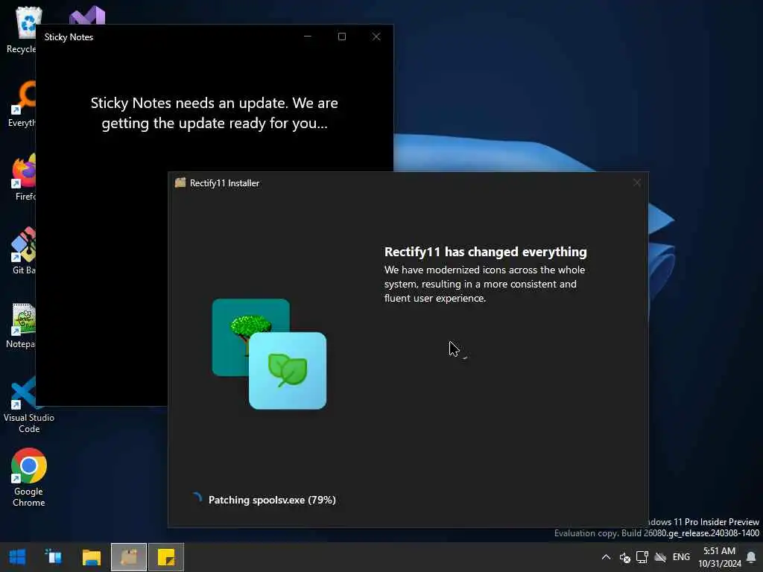The image size is (763, 572).
Task: Open the Windows Start menu
Action: (x=18, y=557)
